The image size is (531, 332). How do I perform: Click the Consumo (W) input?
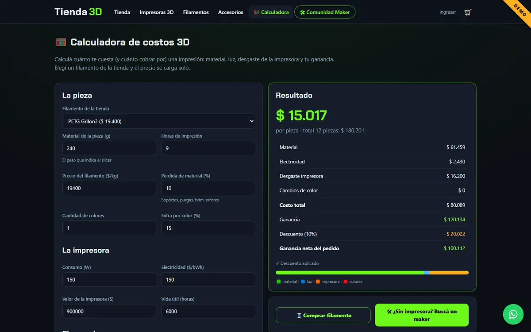[x=109, y=280]
